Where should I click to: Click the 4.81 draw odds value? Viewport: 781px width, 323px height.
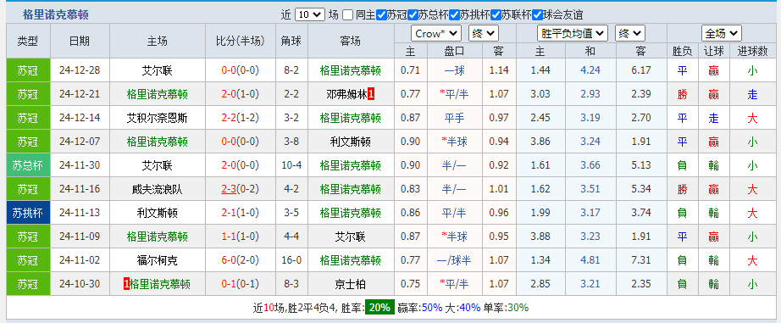point(590,261)
